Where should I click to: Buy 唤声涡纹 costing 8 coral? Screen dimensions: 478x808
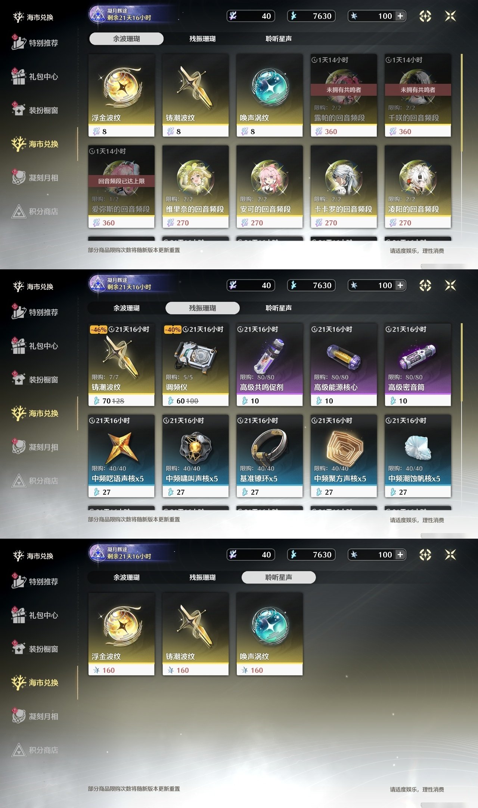tap(269, 95)
